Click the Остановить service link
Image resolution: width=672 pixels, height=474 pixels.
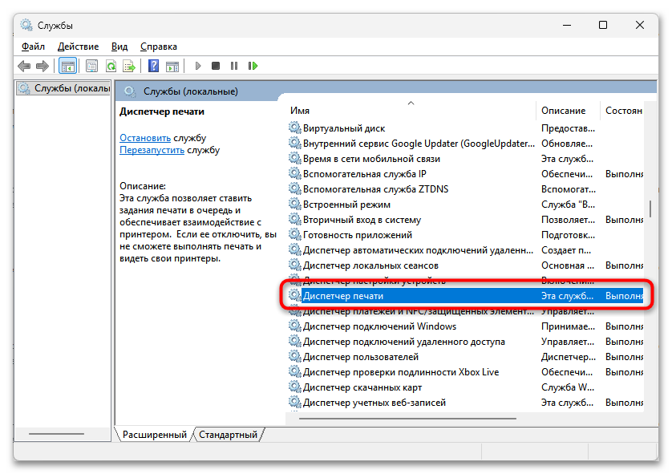tap(144, 136)
